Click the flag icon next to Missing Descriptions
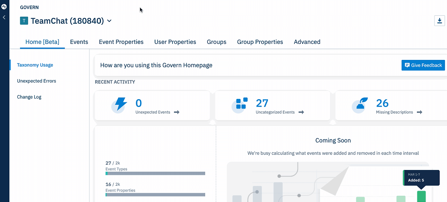This screenshot has width=447, height=202. [x=360, y=103]
